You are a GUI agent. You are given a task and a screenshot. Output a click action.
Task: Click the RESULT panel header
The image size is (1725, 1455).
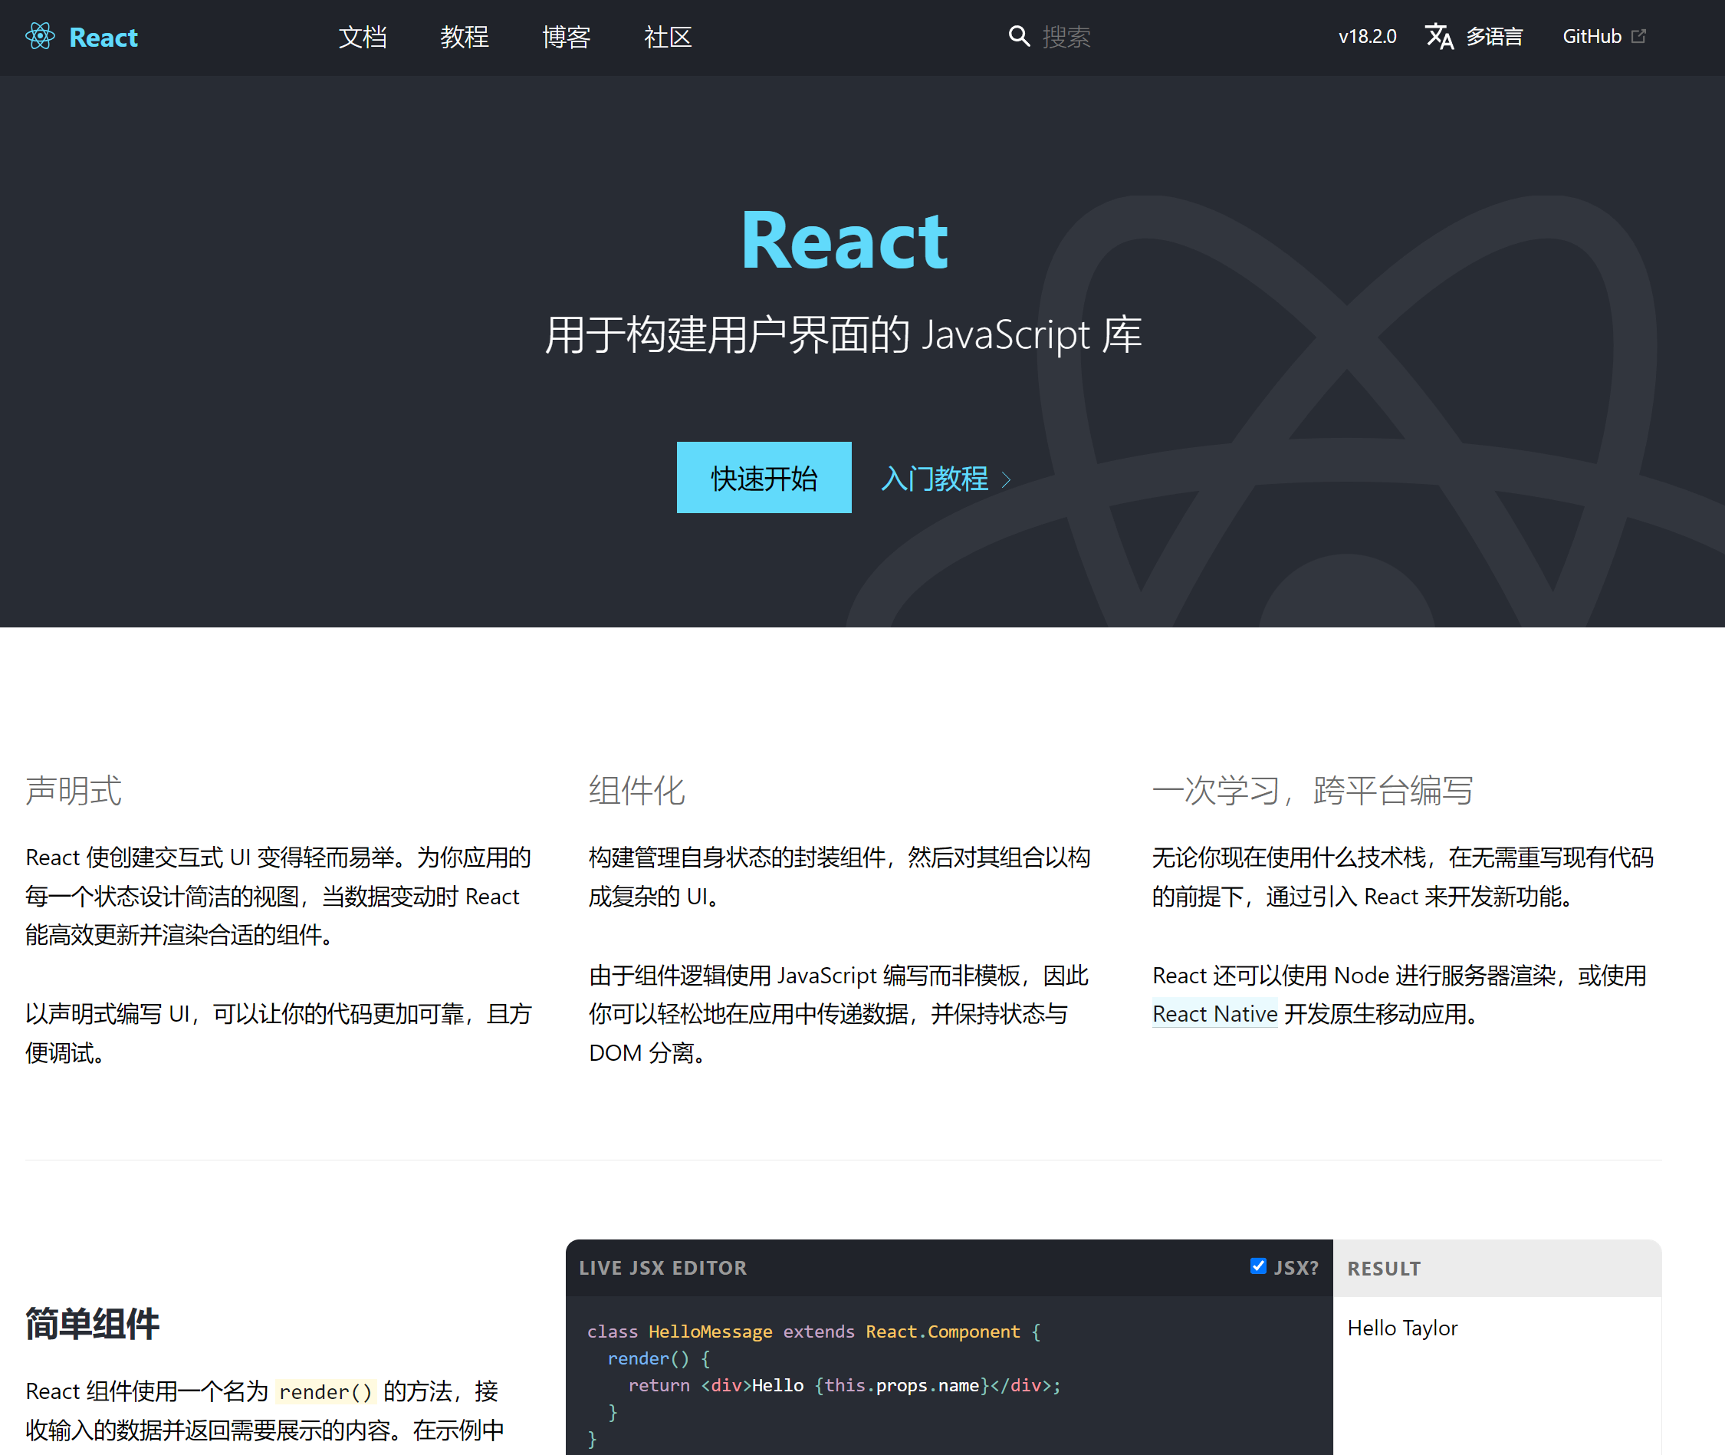[1497, 1269]
